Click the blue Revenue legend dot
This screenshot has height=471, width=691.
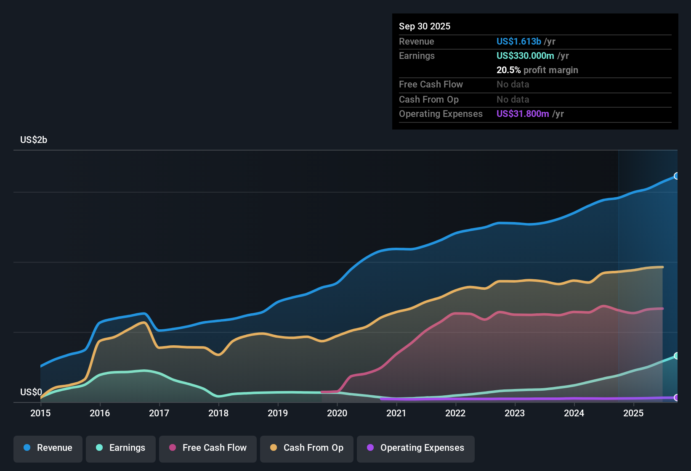[27, 448]
